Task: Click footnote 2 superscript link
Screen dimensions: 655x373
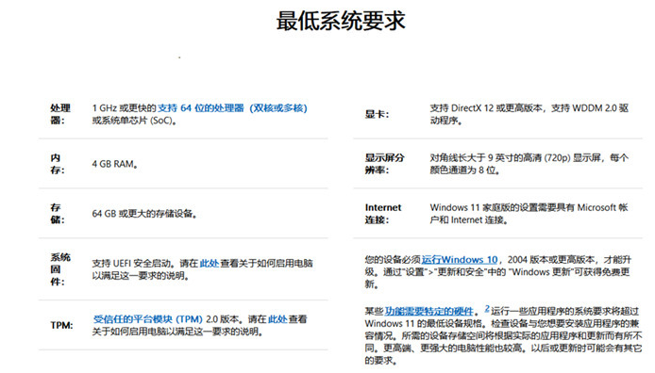Action: click(x=487, y=309)
